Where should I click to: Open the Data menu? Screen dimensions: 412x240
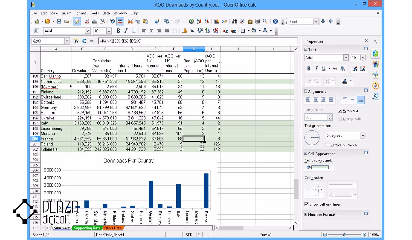click(106, 13)
